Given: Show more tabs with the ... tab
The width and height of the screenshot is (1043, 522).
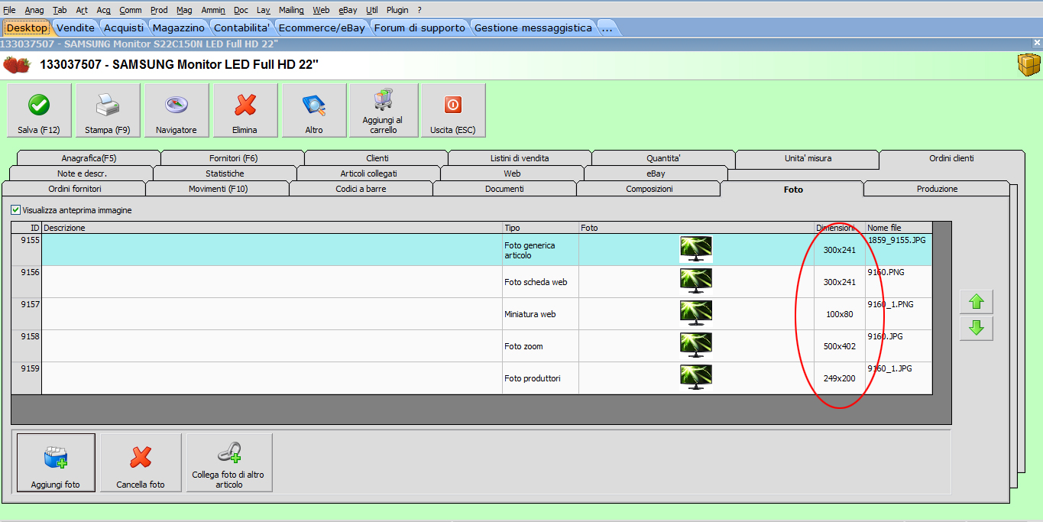Looking at the screenshot, I should [x=607, y=28].
